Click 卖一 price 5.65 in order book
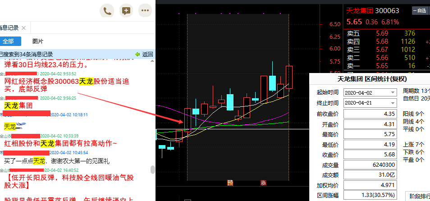Image resolution: width=430 pixels, height=201 pixels. point(382,66)
